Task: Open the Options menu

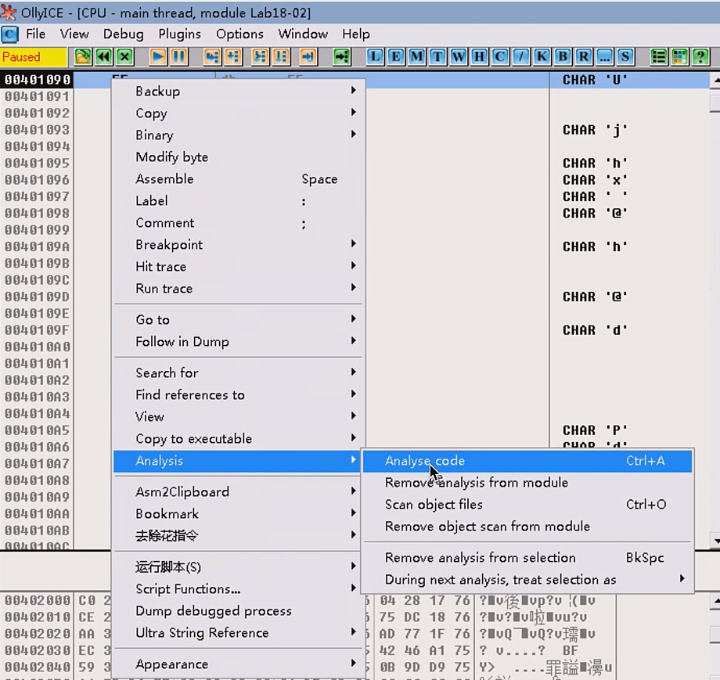Action: tap(239, 34)
